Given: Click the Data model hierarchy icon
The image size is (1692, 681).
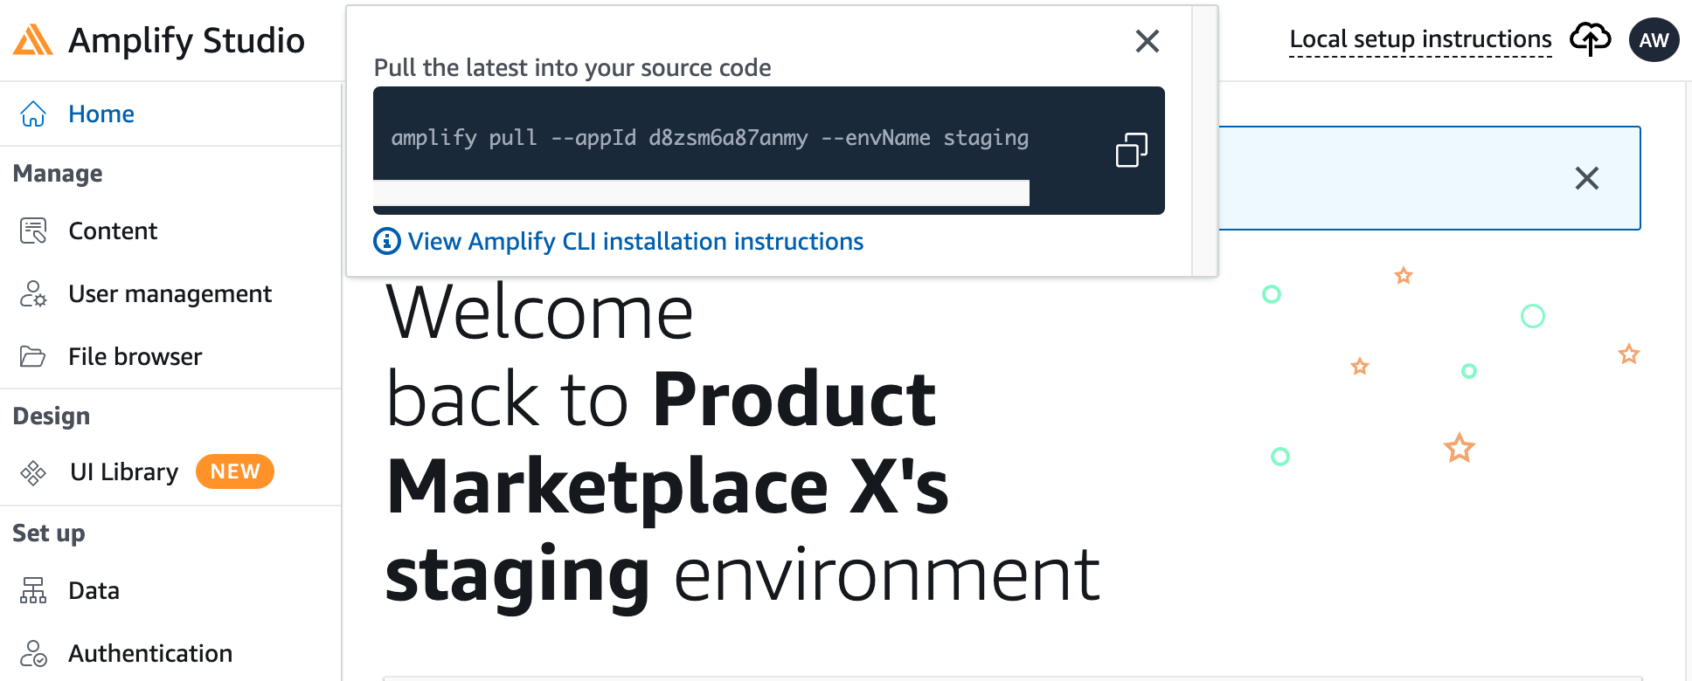Looking at the screenshot, I should click(x=33, y=590).
